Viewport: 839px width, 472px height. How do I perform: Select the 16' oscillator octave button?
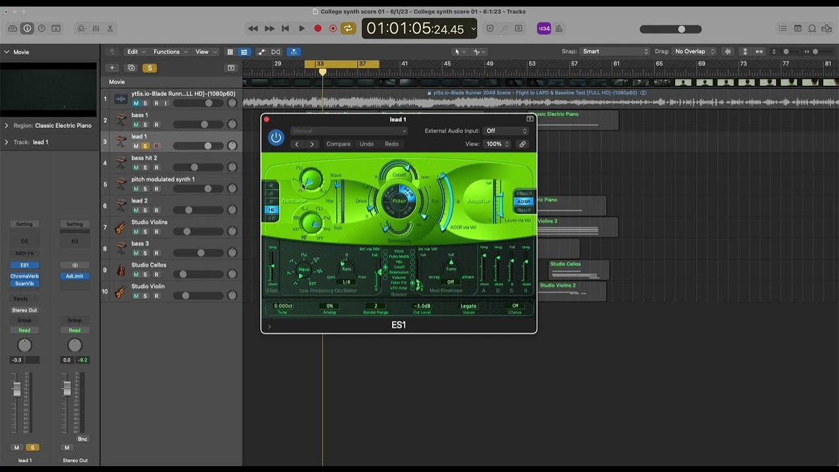point(271,210)
